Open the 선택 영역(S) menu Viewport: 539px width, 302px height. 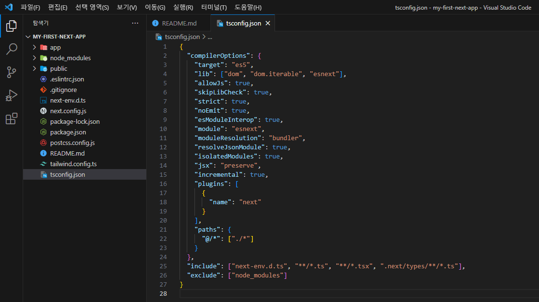point(92,7)
